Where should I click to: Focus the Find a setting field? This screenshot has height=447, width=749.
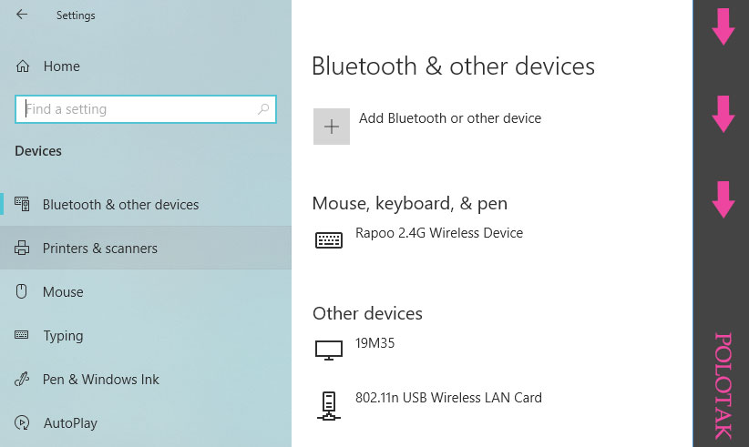click(146, 109)
